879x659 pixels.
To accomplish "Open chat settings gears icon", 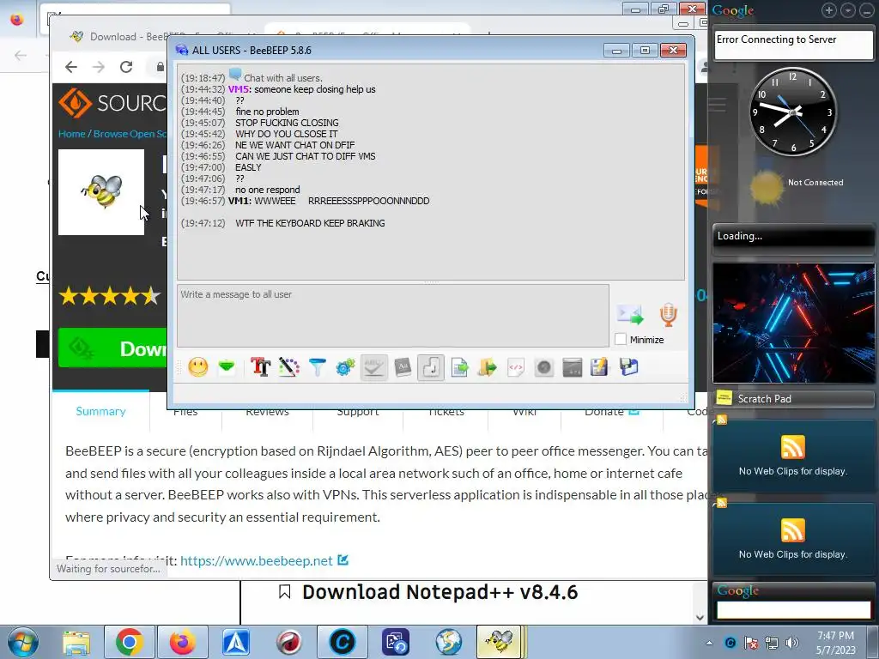I will pyautogui.click(x=345, y=367).
